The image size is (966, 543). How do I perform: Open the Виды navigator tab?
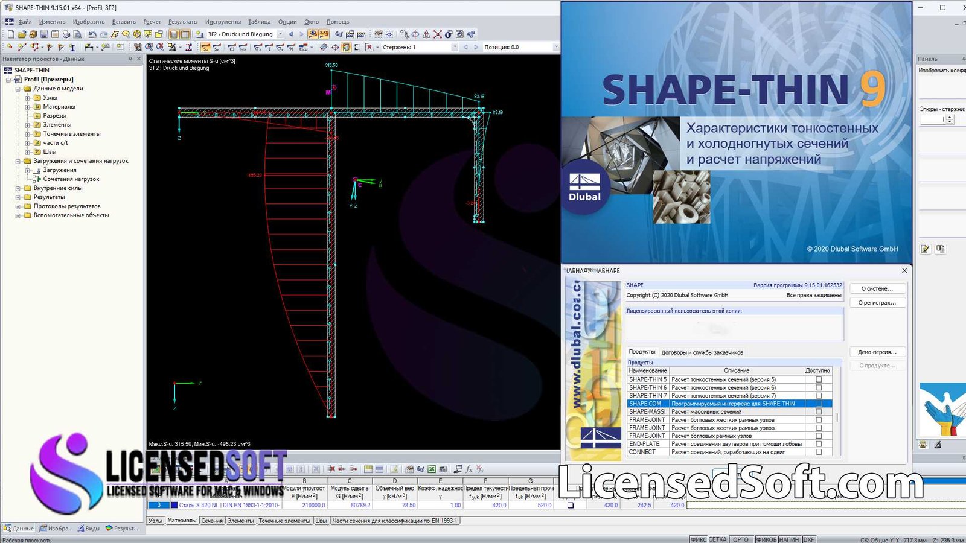[x=89, y=529]
